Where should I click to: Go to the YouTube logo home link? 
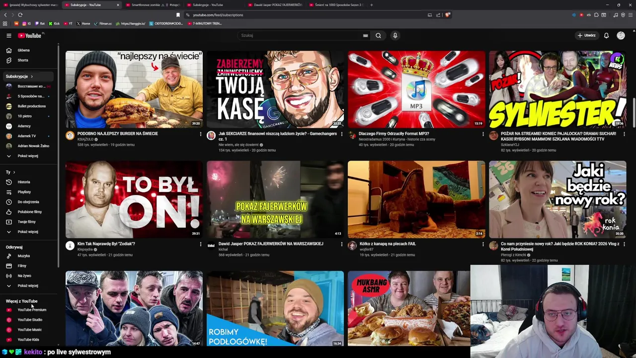[x=31, y=35]
